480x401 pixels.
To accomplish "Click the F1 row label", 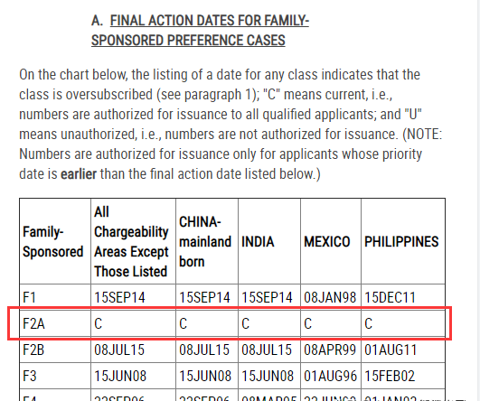I will pos(30,297).
